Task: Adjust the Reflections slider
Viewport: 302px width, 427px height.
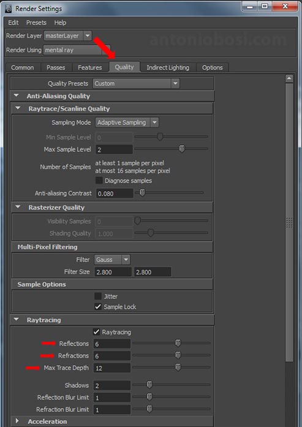Action: coord(178,343)
